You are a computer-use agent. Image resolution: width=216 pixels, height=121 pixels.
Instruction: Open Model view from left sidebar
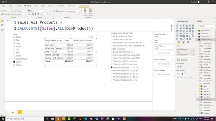coord(2,30)
